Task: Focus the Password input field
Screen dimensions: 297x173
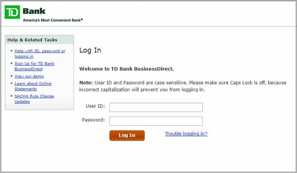Action: pyautogui.click(x=156, y=121)
